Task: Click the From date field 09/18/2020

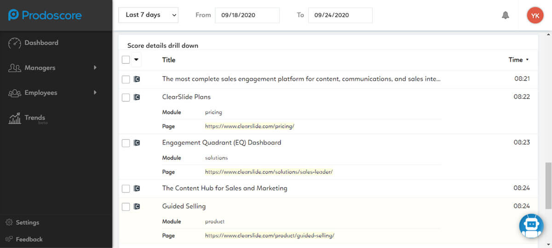Action: click(247, 15)
